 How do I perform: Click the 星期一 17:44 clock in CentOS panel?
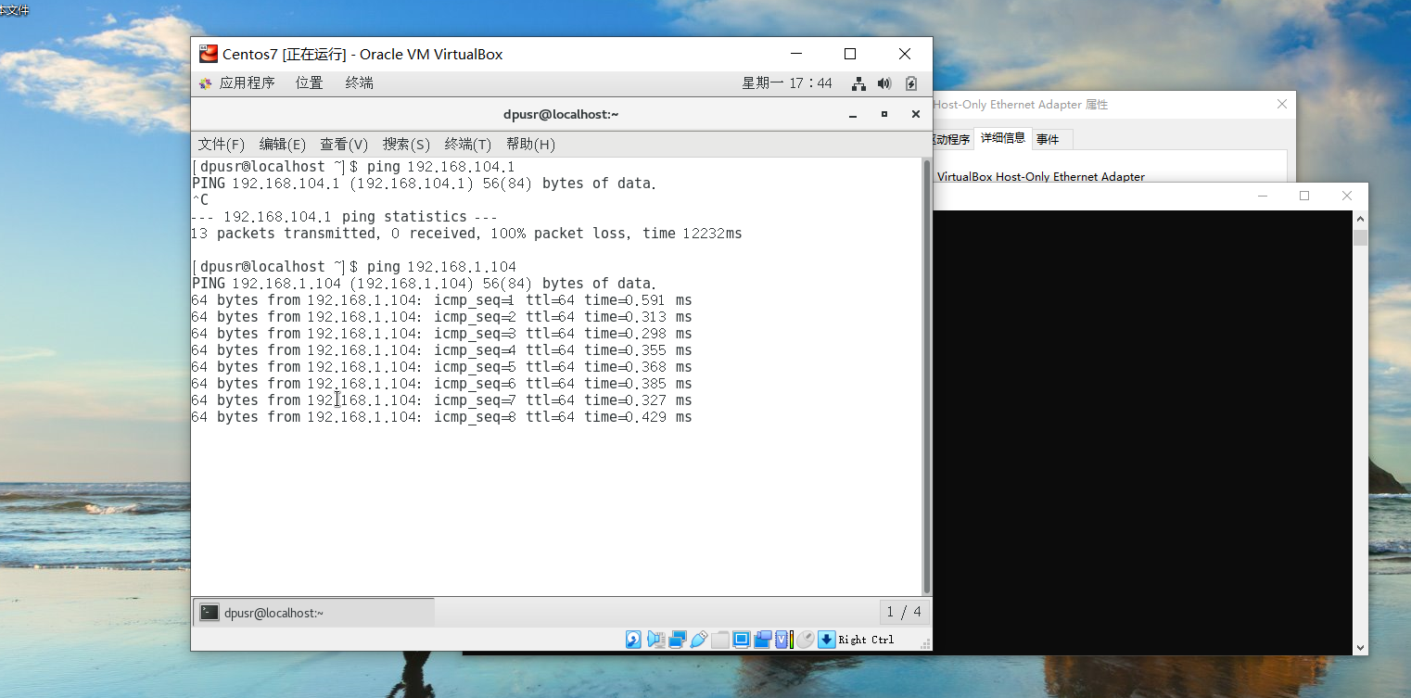pos(787,83)
